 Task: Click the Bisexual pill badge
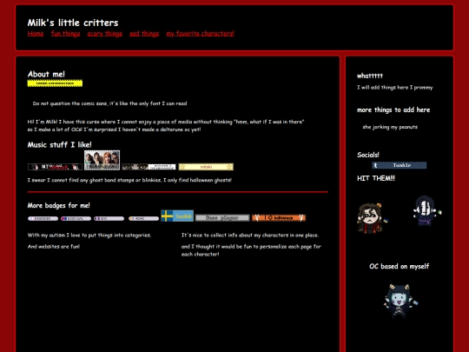point(76,218)
